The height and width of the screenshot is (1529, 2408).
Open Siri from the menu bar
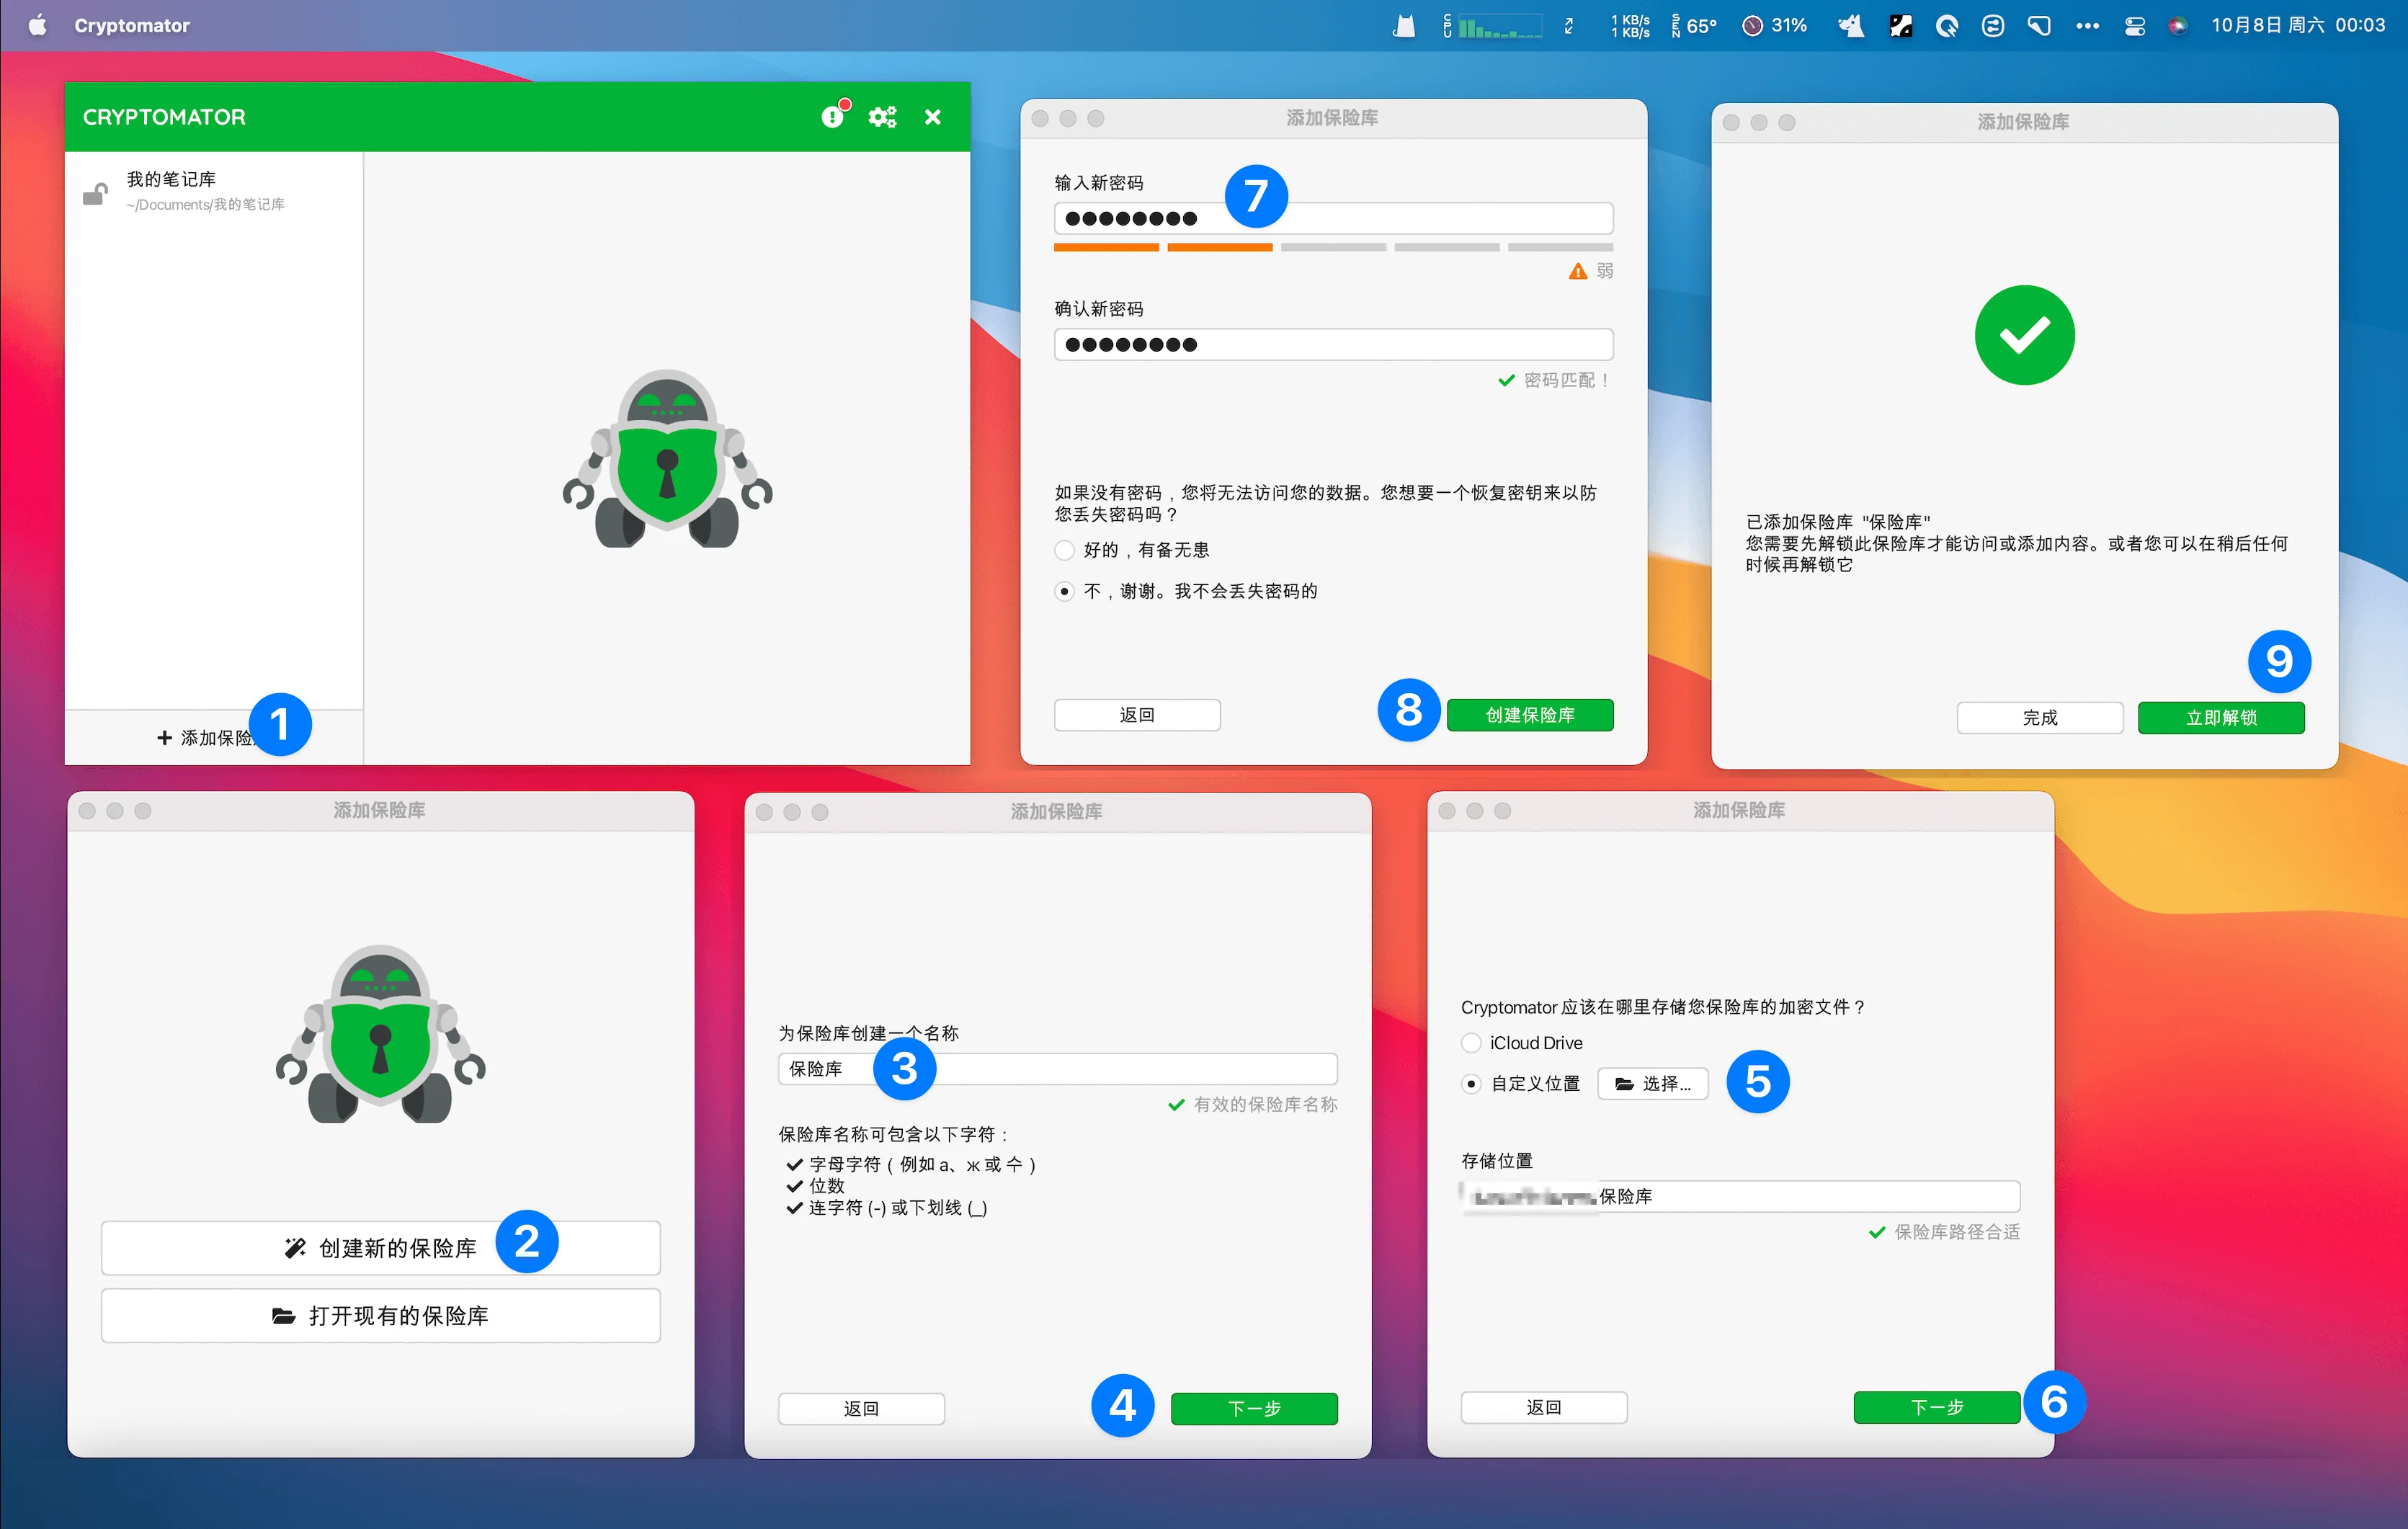click(x=2178, y=26)
